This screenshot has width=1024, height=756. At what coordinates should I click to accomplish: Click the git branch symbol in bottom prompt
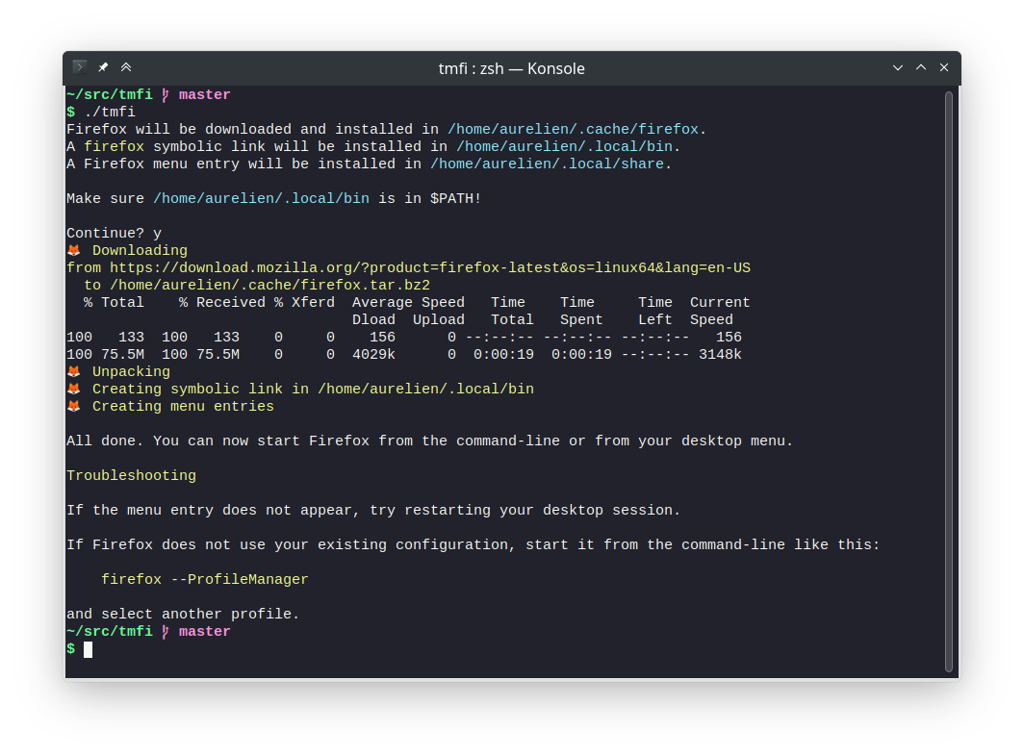pos(166,631)
